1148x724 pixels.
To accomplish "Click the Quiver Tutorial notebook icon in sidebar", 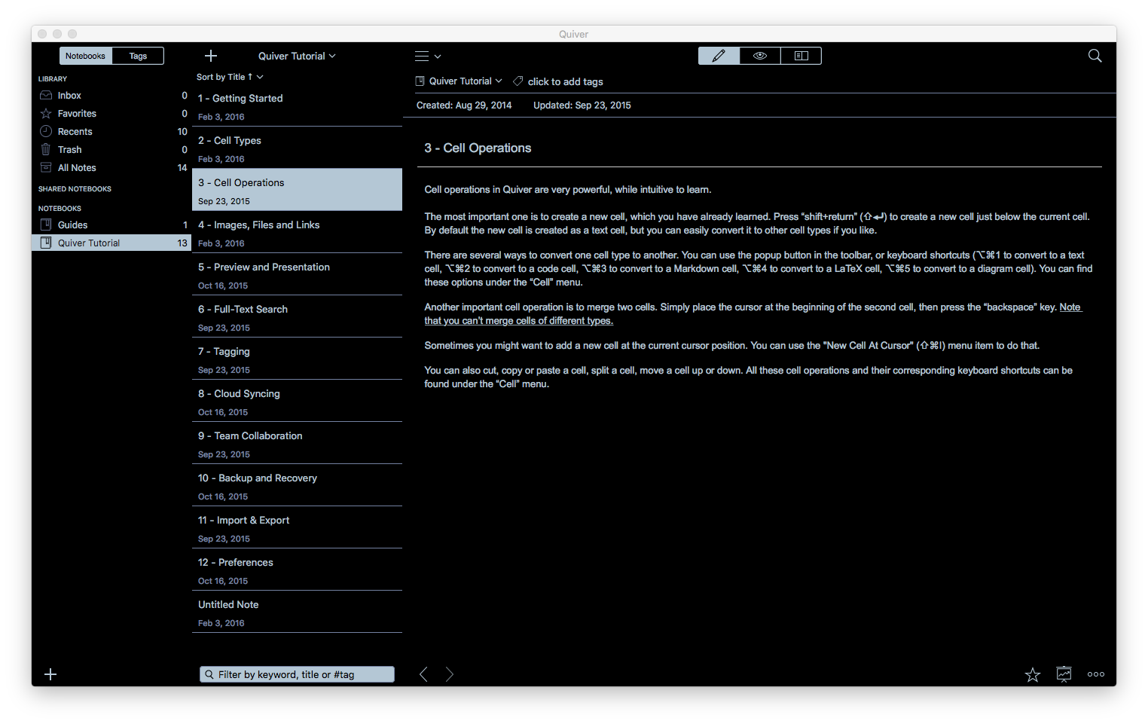I will [46, 243].
